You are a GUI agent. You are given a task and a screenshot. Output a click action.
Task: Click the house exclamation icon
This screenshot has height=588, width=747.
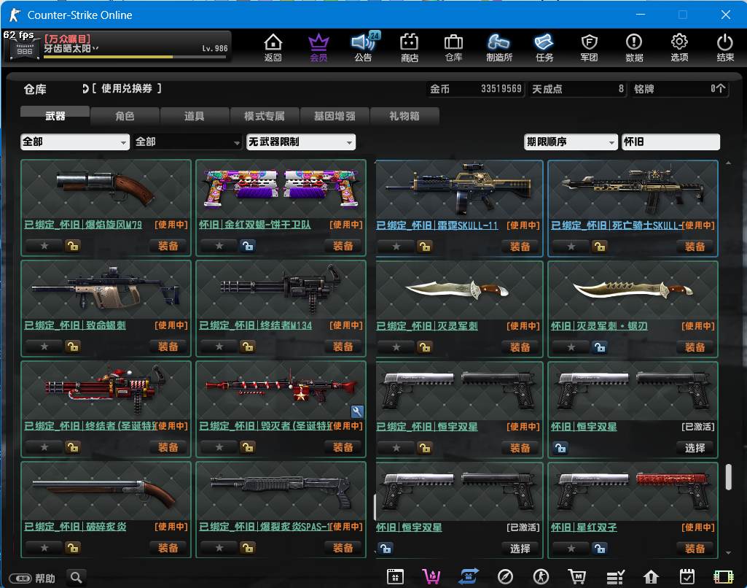[652, 577]
